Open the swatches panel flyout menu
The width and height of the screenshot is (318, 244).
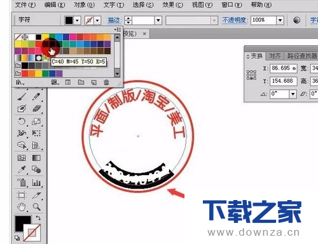click(118, 29)
